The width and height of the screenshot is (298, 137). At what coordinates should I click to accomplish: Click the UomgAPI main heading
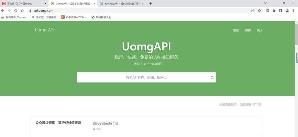click(146, 47)
